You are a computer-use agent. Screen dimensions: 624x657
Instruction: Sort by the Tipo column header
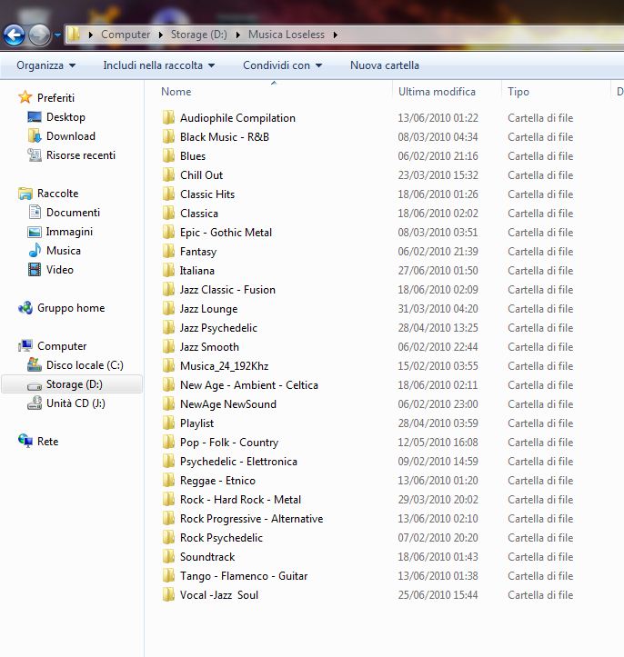coord(518,92)
